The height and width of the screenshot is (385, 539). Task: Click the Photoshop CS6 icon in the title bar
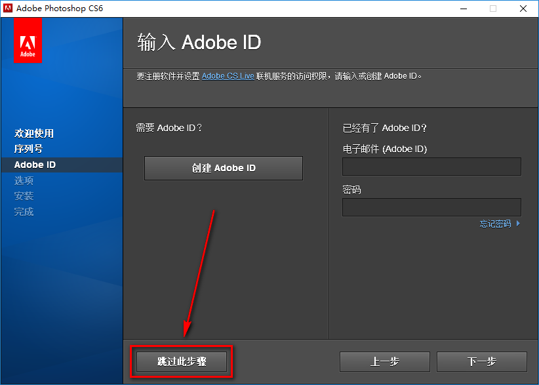click(9, 9)
